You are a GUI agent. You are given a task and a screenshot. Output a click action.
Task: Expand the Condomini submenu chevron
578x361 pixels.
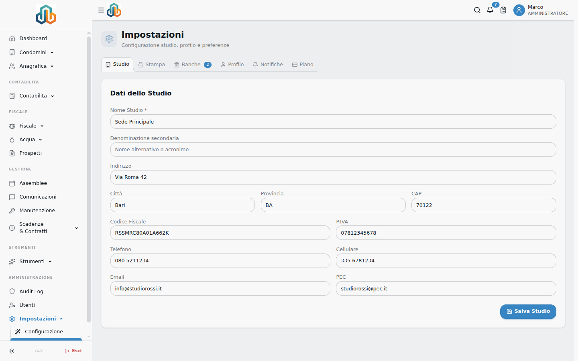[x=52, y=53]
